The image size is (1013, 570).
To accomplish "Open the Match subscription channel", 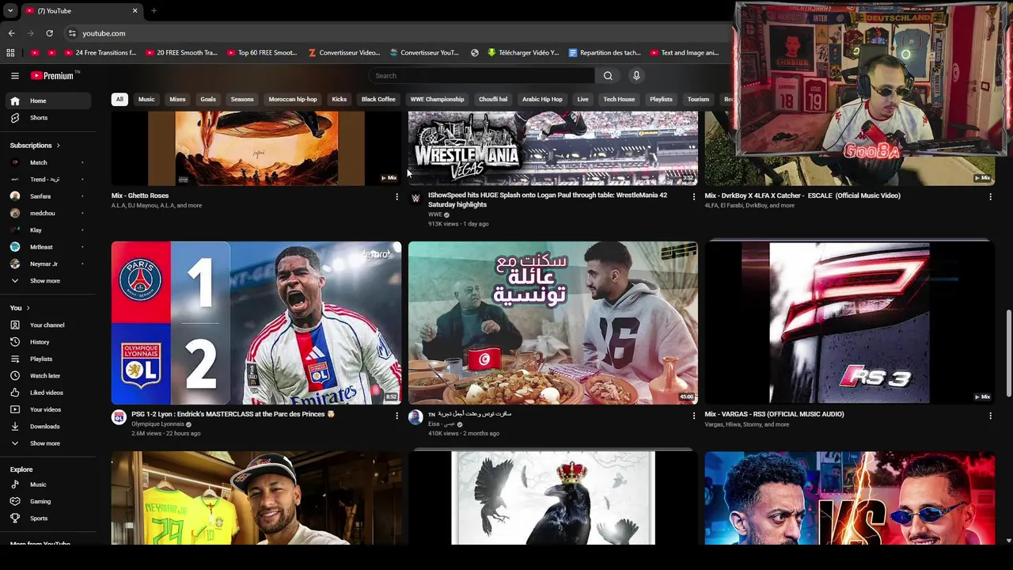I will point(48,162).
